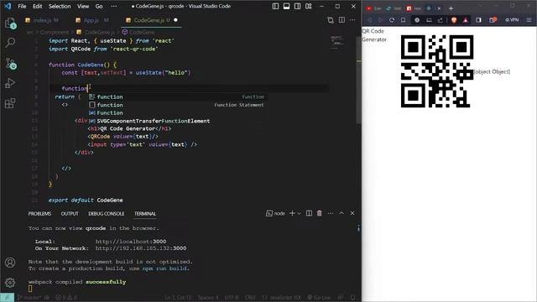Maximize the panel with the chevron-up
The width and height of the screenshot is (537, 302).
(341, 213)
